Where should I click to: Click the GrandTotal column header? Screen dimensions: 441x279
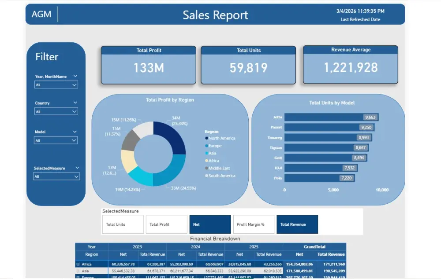click(314, 247)
